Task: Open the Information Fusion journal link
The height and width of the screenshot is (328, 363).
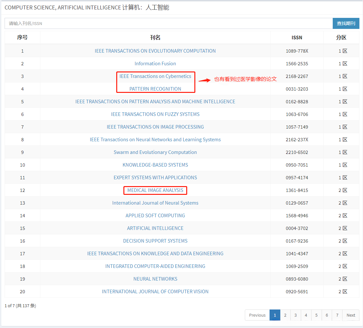Action: click(x=155, y=64)
